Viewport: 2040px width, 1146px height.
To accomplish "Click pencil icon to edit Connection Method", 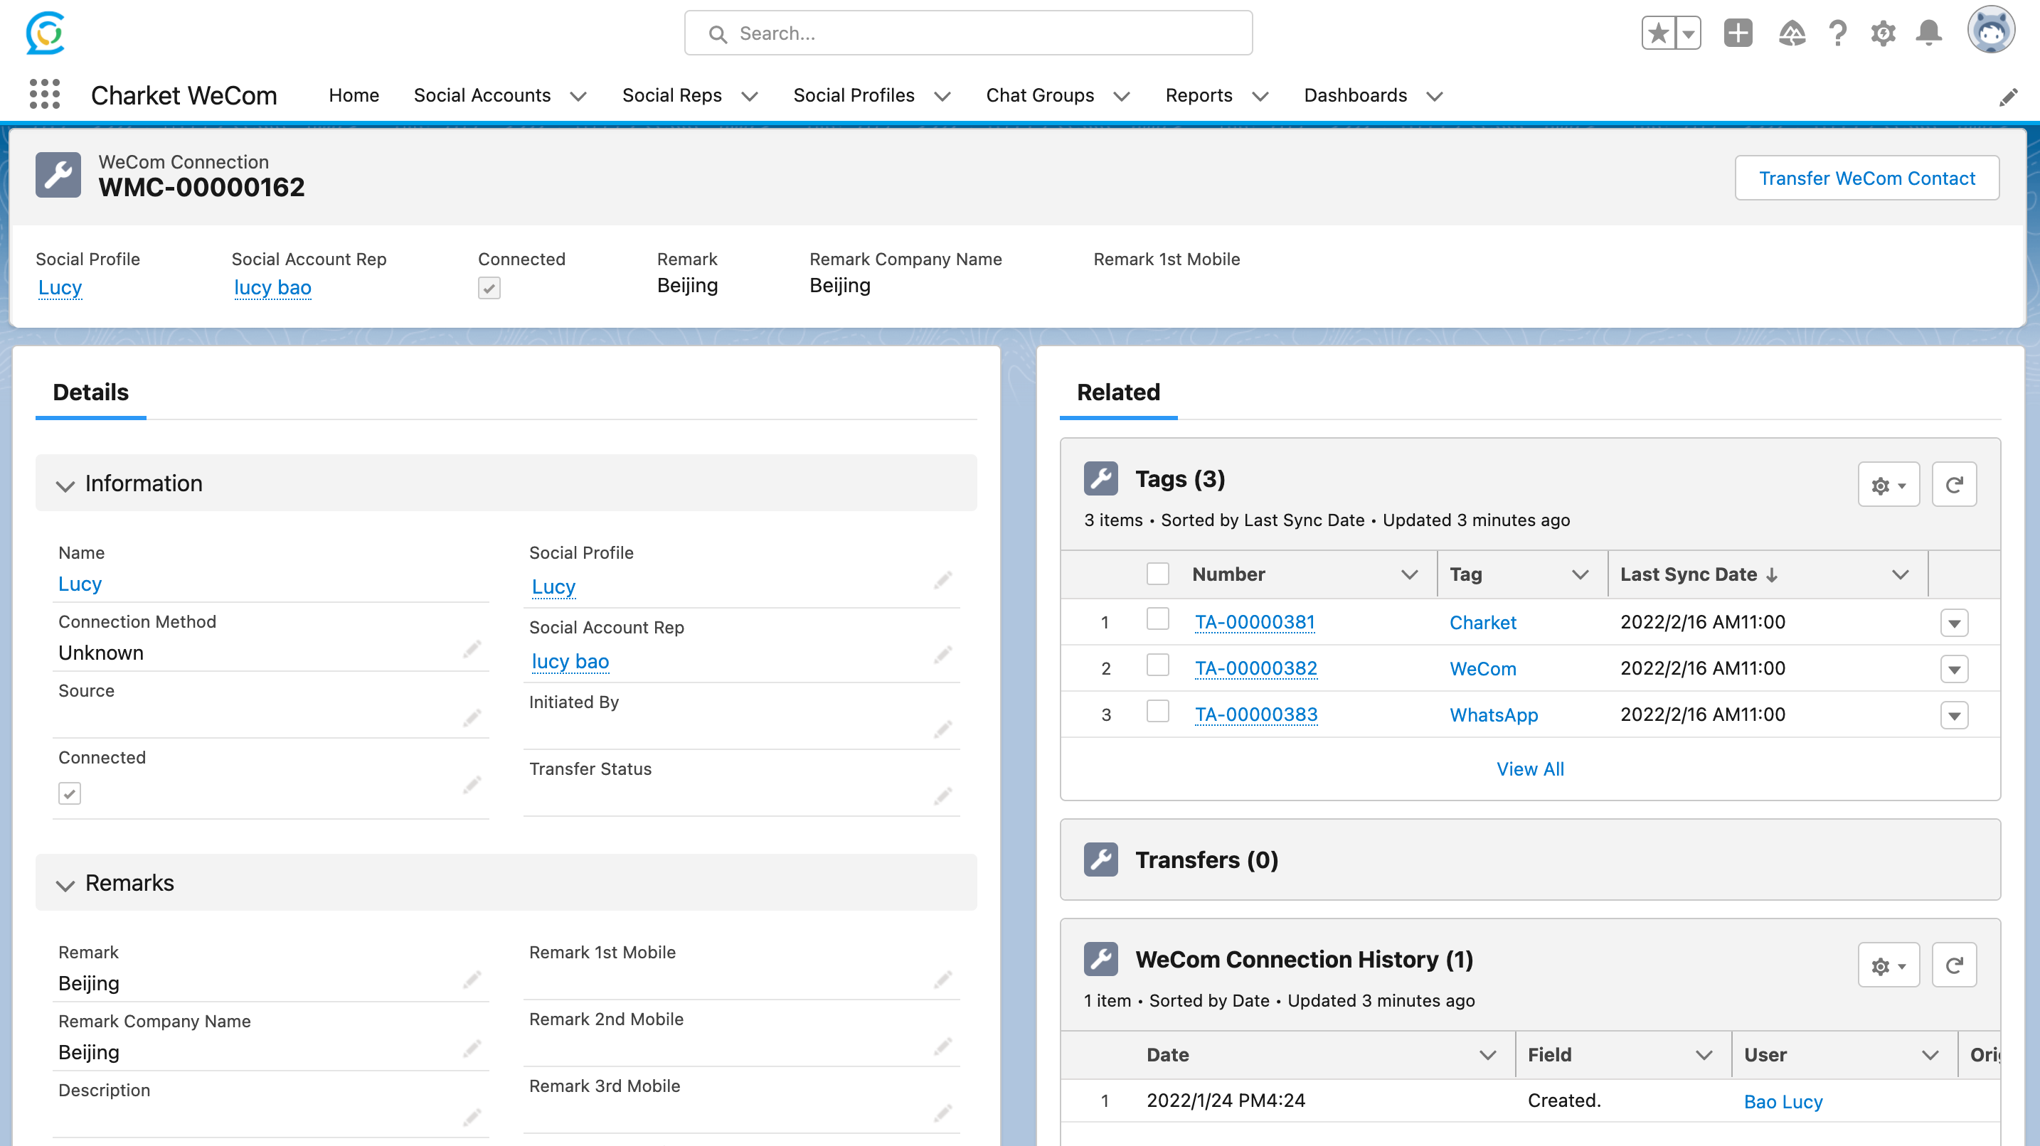I will [x=472, y=650].
